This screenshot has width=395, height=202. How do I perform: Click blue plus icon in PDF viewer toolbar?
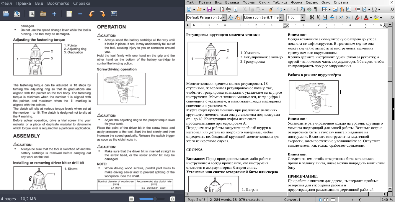54,14
